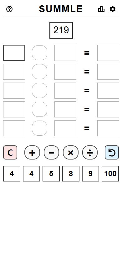Select the divide operator button
The width and height of the screenshot is (122, 265).
point(90,153)
